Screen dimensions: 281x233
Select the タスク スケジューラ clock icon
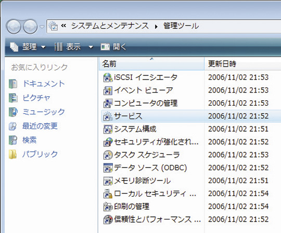(x=108, y=155)
